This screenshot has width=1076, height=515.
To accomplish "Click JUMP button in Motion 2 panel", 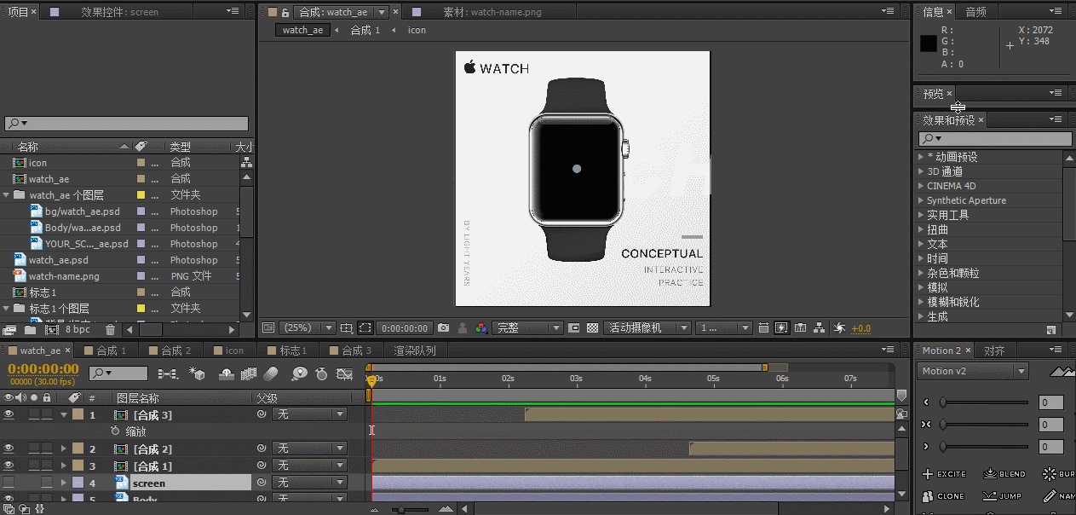I will (x=1002, y=496).
